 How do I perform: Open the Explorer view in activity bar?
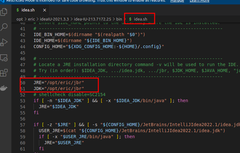point(4,12)
